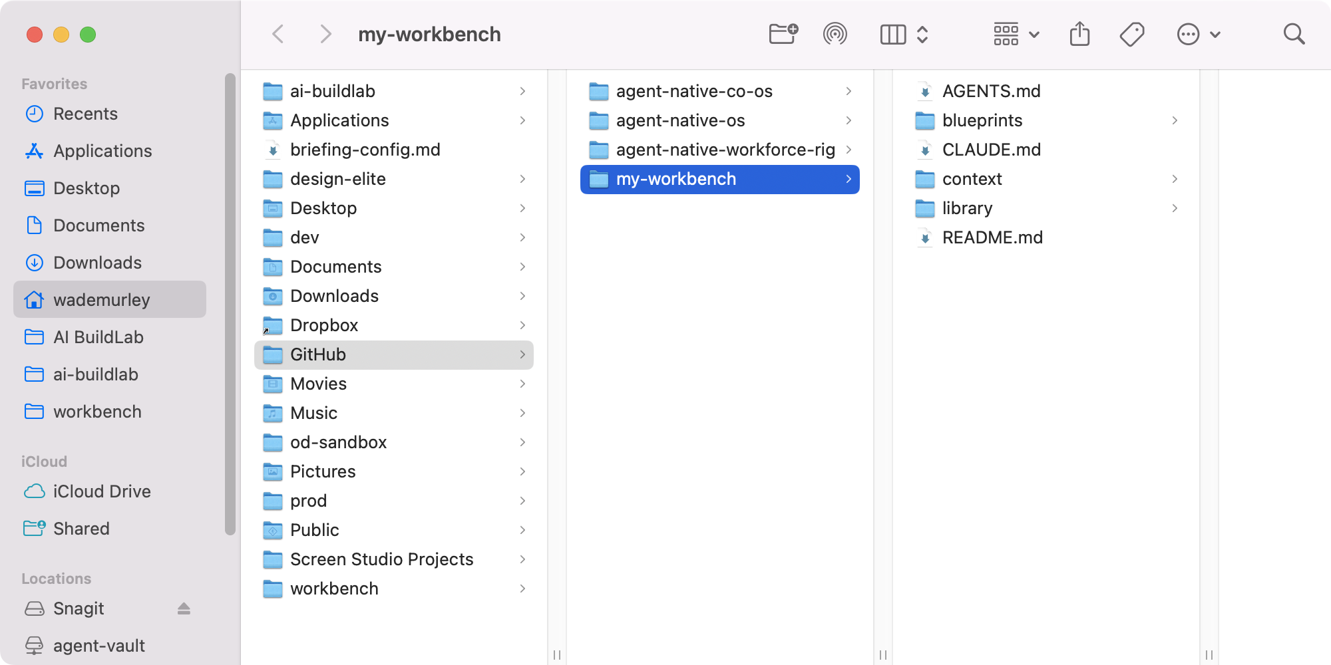Image resolution: width=1331 pixels, height=665 pixels.
Task: Open the Shared sidebar item
Action: [x=110, y=529]
